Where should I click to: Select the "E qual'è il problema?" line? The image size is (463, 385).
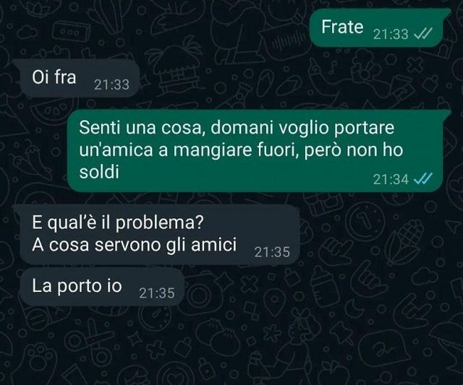tap(117, 223)
